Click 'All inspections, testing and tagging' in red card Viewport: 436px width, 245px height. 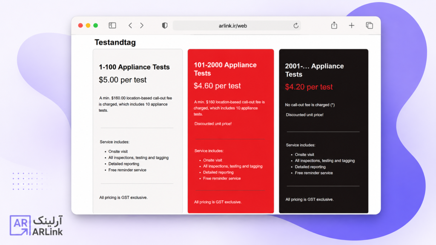pos(232,166)
